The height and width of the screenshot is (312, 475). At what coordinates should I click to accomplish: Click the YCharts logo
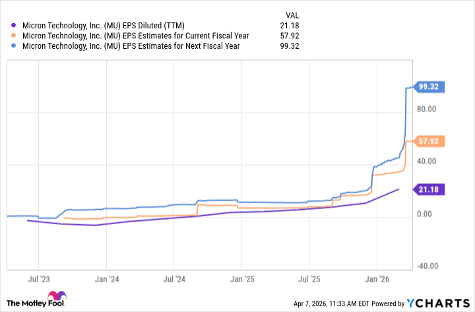pos(439,303)
